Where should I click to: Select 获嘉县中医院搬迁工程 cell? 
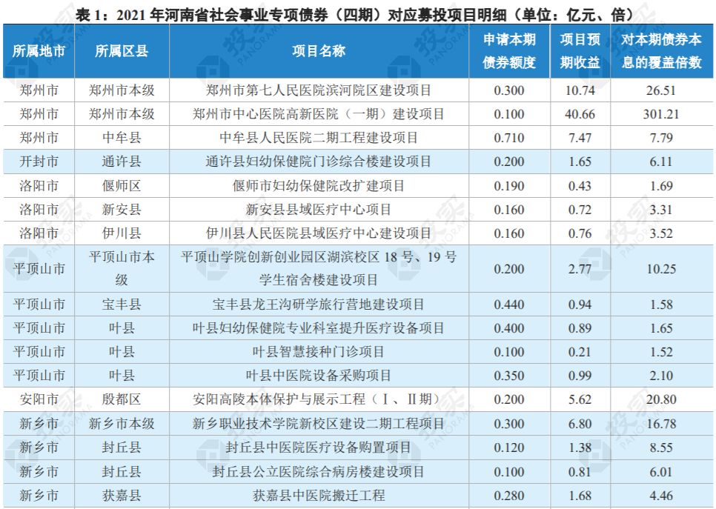(x=319, y=496)
